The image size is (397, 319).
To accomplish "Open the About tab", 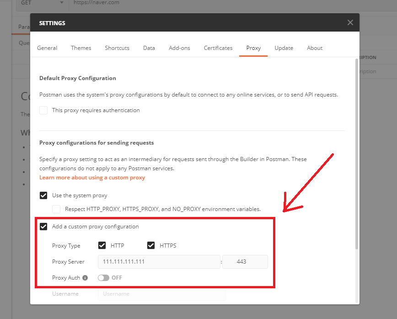I will click(315, 48).
